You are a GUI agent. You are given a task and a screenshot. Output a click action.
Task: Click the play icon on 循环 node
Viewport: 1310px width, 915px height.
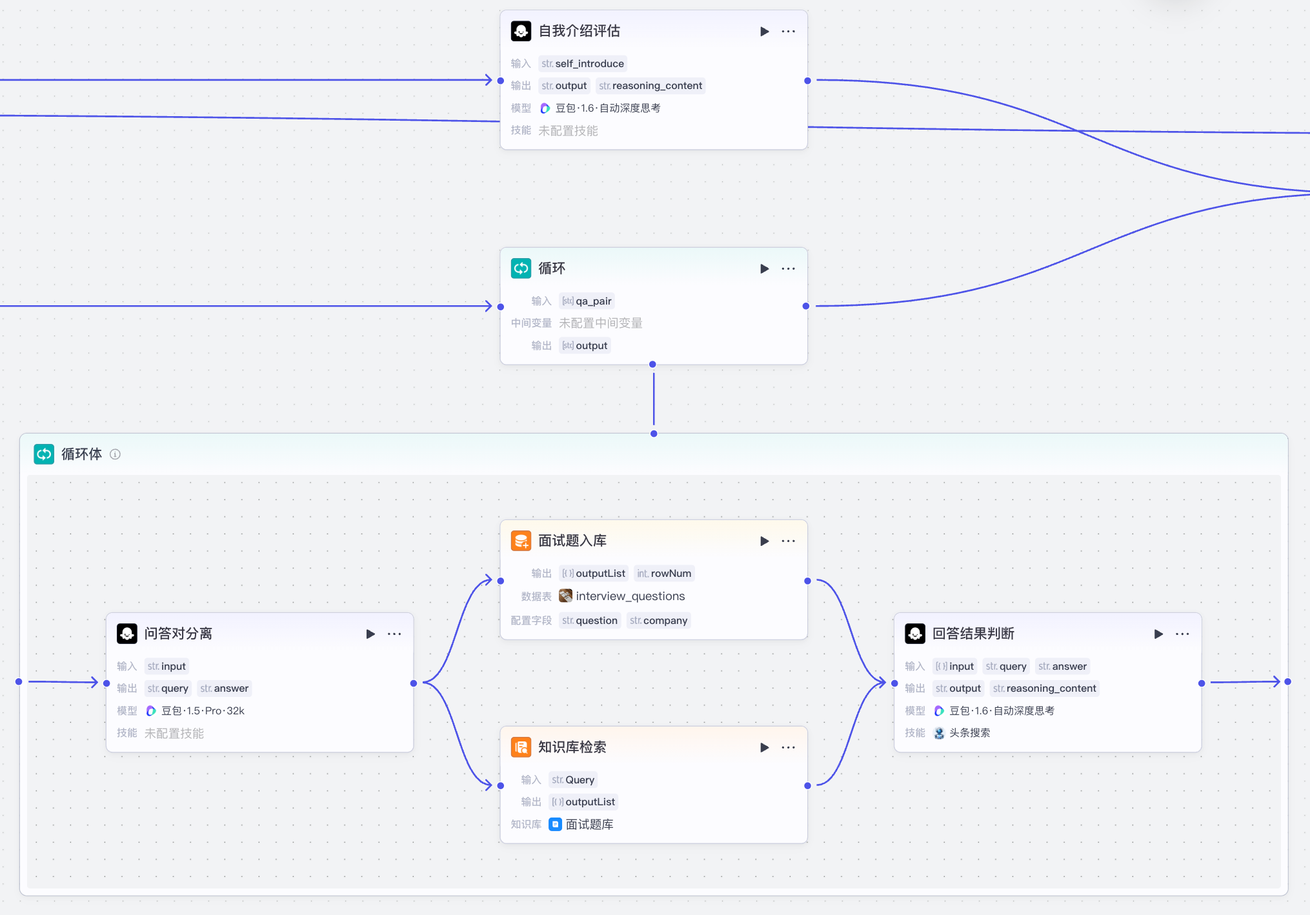point(764,268)
